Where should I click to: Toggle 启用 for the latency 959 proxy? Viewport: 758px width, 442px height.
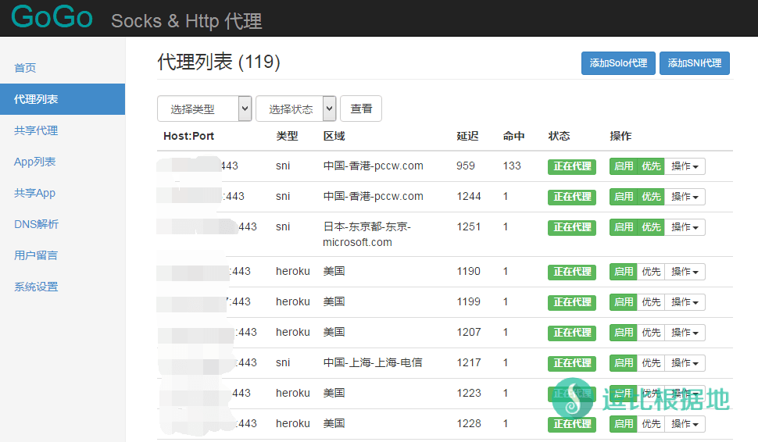tap(624, 166)
